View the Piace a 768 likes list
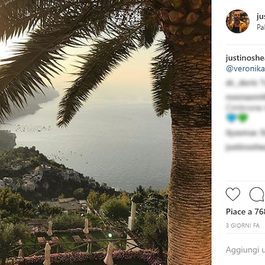The width and height of the screenshot is (265, 265). click(x=245, y=211)
